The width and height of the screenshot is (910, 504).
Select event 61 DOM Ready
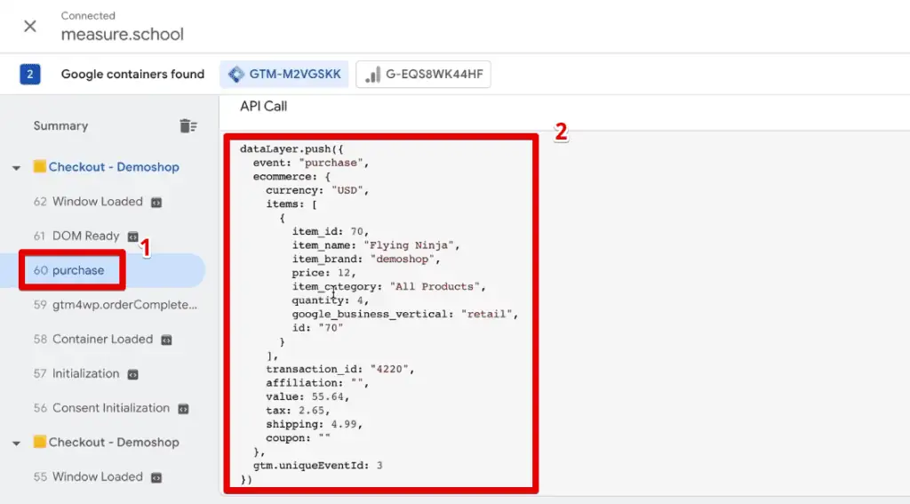pyautogui.click(x=76, y=236)
